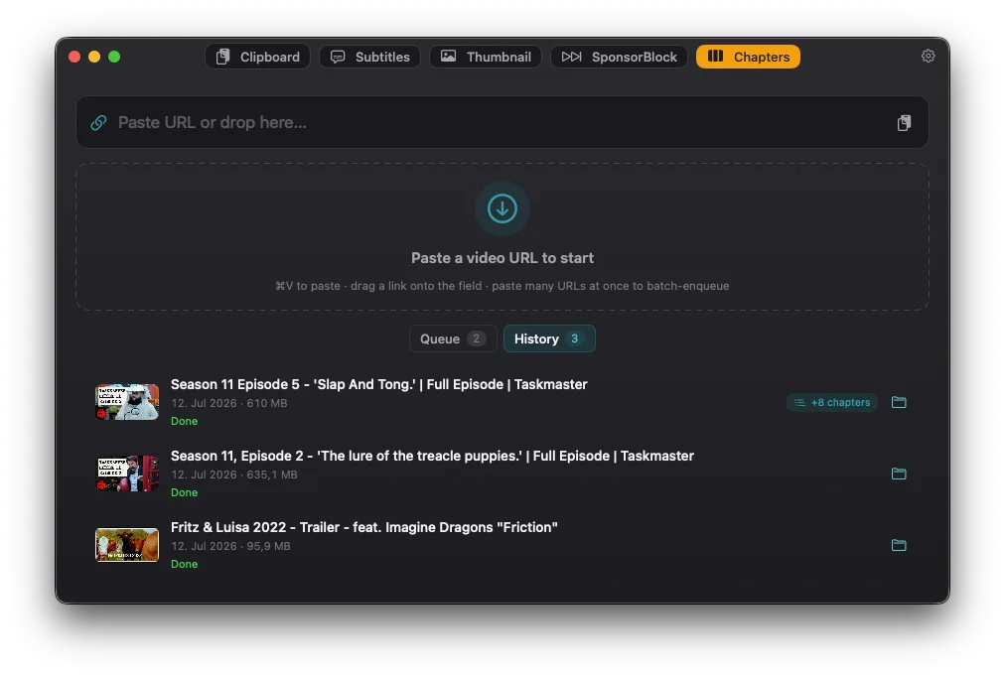Toggle Thumbnail embedding option

point(486,57)
